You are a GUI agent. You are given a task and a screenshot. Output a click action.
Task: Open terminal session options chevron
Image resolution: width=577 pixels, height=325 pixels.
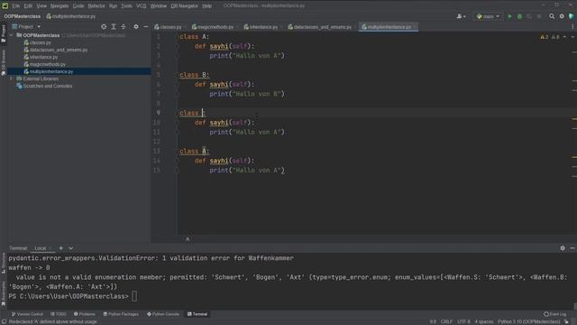click(70, 248)
